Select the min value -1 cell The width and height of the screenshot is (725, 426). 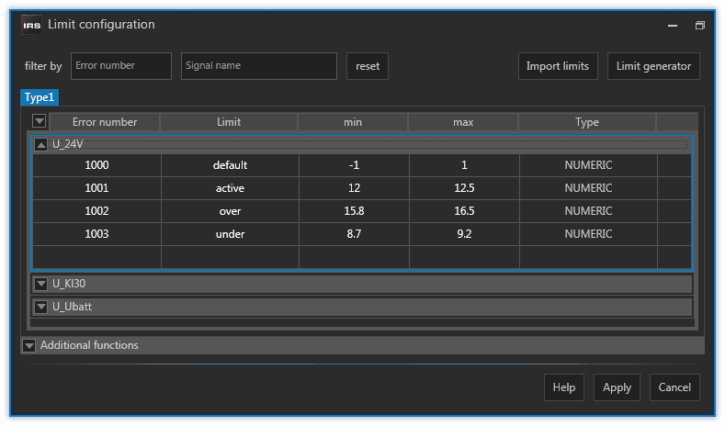(x=354, y=165)
